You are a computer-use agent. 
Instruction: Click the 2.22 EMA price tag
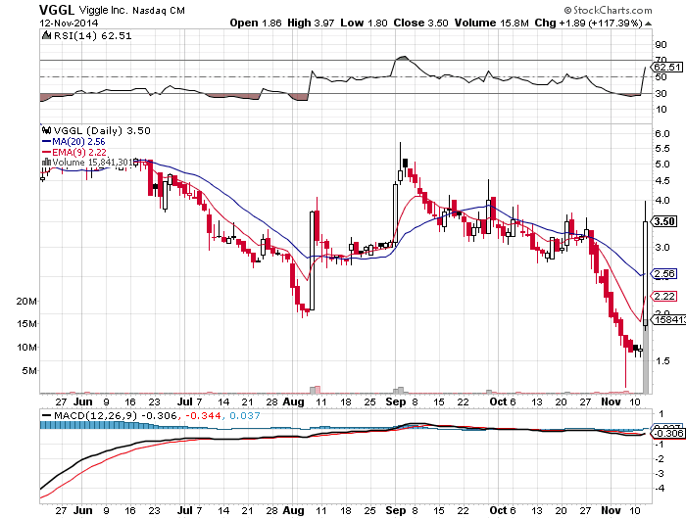(x=664, y=297)
